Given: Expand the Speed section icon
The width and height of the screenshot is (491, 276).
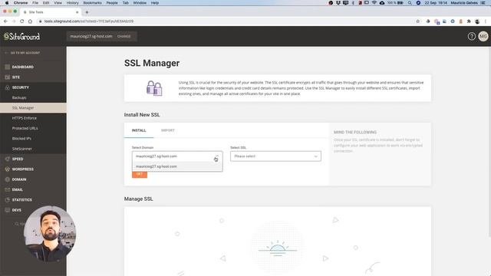Looking at the screenshot, I should [x=8, y=159].
